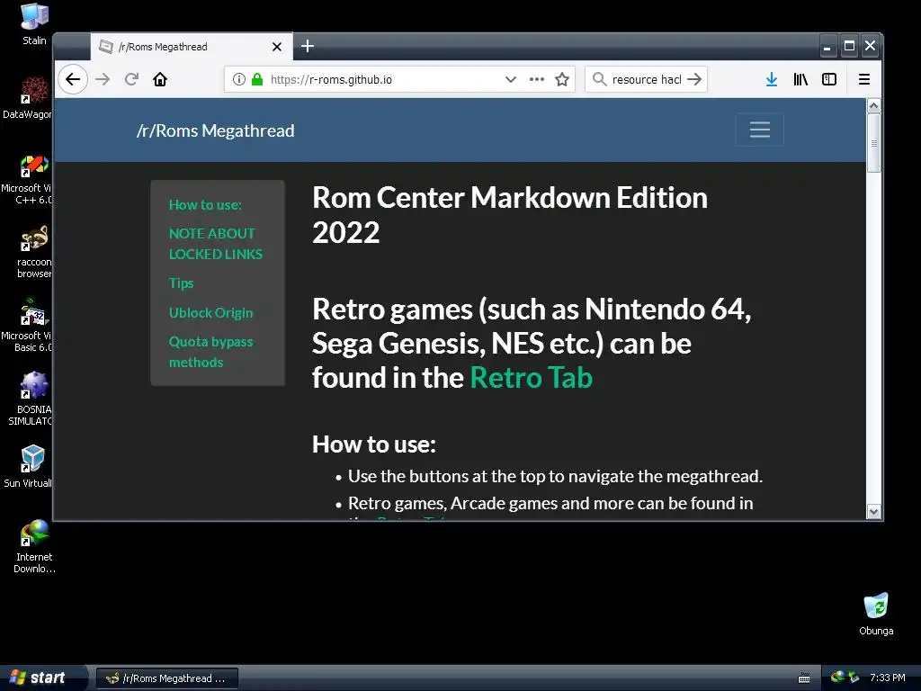Click the search magnifier icon
The image size is (921, 691).
599,79
